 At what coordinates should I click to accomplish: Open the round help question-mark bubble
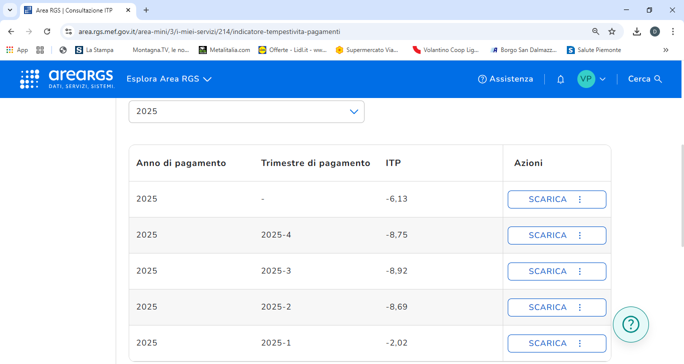click(x=630, y=324)
